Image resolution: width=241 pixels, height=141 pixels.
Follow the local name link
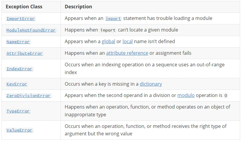click(x=128, y=41)
